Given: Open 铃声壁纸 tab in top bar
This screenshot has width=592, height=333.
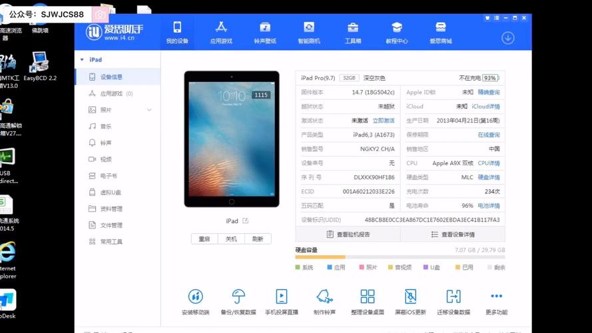Looking at the screenshot, I should tap(265, 33).
